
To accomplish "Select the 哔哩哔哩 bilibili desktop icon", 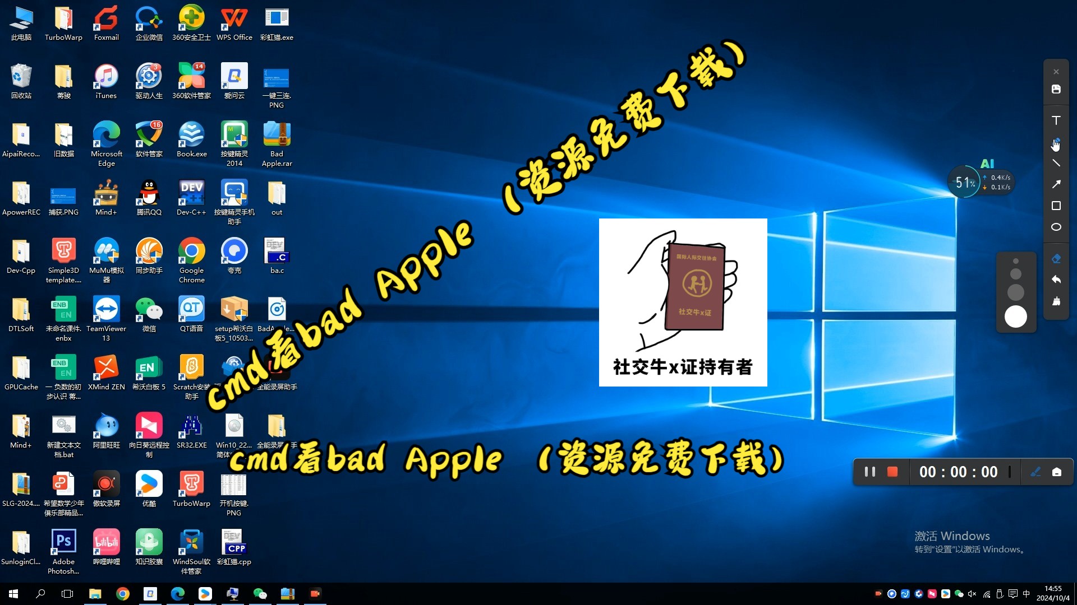I will tap(106, 548).
